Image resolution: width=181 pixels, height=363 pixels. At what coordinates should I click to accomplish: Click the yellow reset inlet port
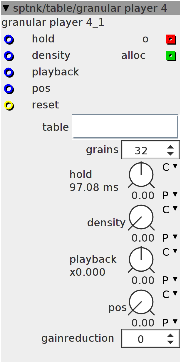(9, 105)
